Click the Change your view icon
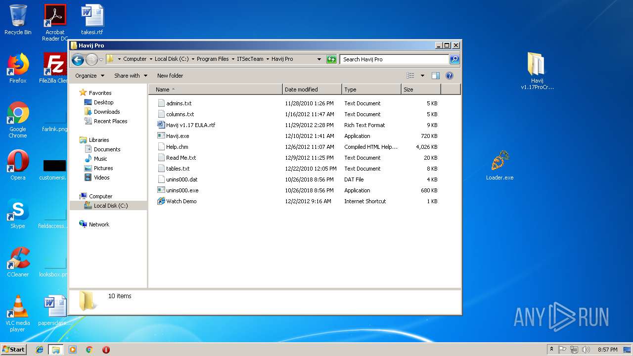This screenshot has height=356, width=633. click(410, 76)
